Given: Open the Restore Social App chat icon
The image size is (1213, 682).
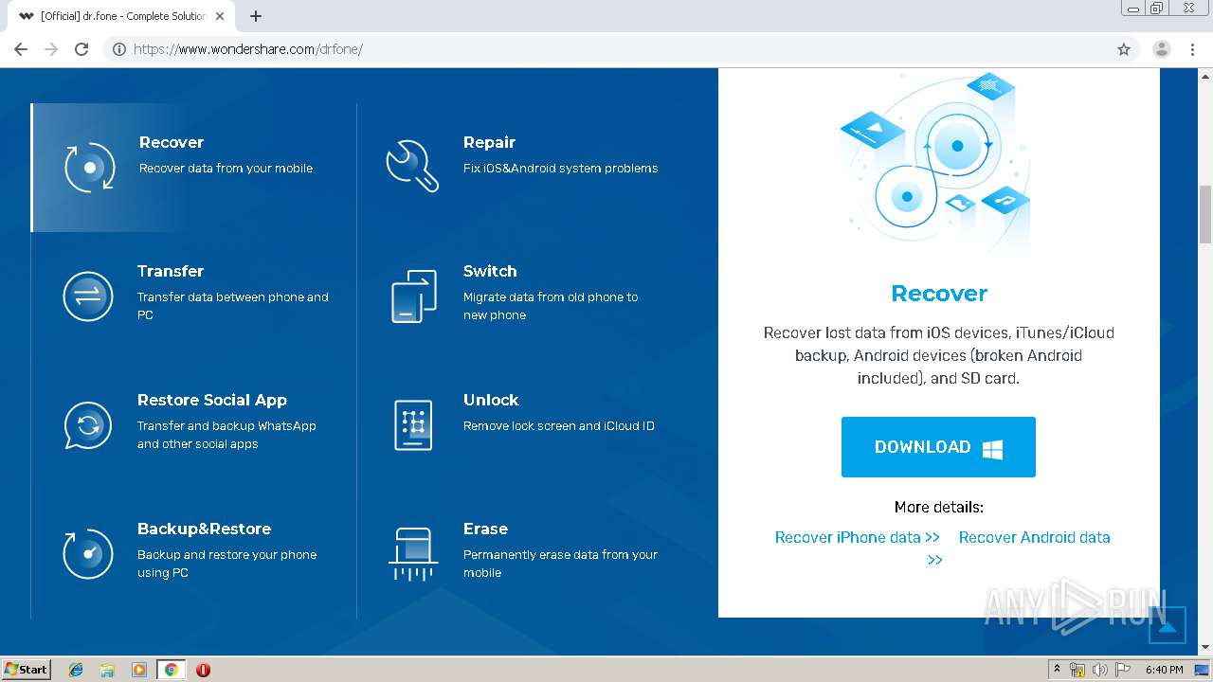Looking at the screenshot, I should [x=88, y=425].
